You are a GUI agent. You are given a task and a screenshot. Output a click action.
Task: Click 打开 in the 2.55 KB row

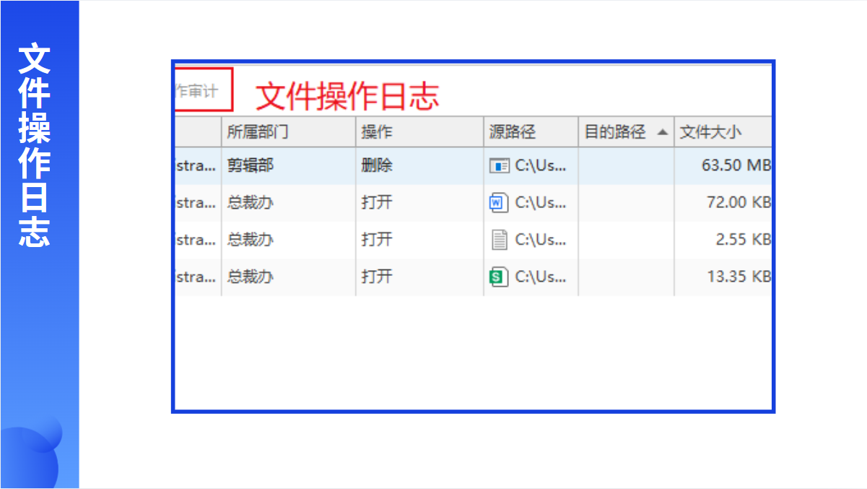pyautogui.click(x=377, y=240)
